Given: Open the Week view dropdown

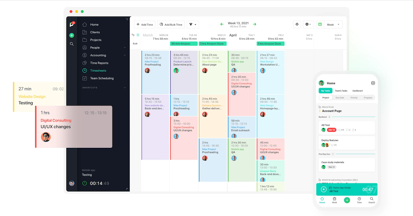Looking at the screenshot, I should coord(331,24).
